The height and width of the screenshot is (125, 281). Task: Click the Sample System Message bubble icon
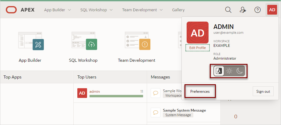tap(156, 113)
